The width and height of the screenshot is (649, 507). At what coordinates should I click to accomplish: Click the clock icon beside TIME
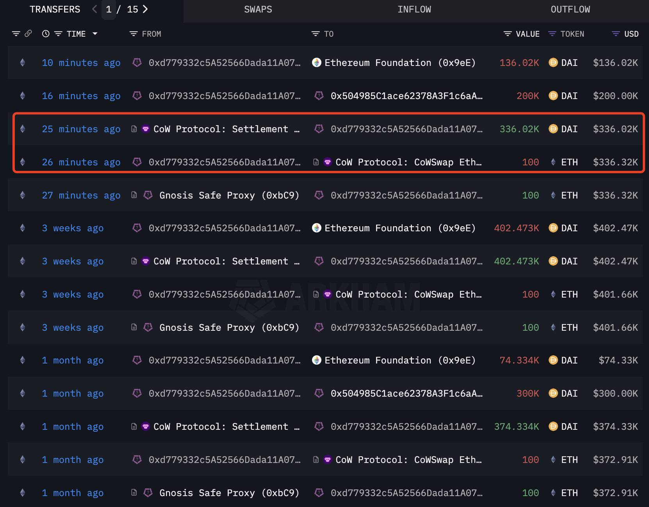[46, 34]
